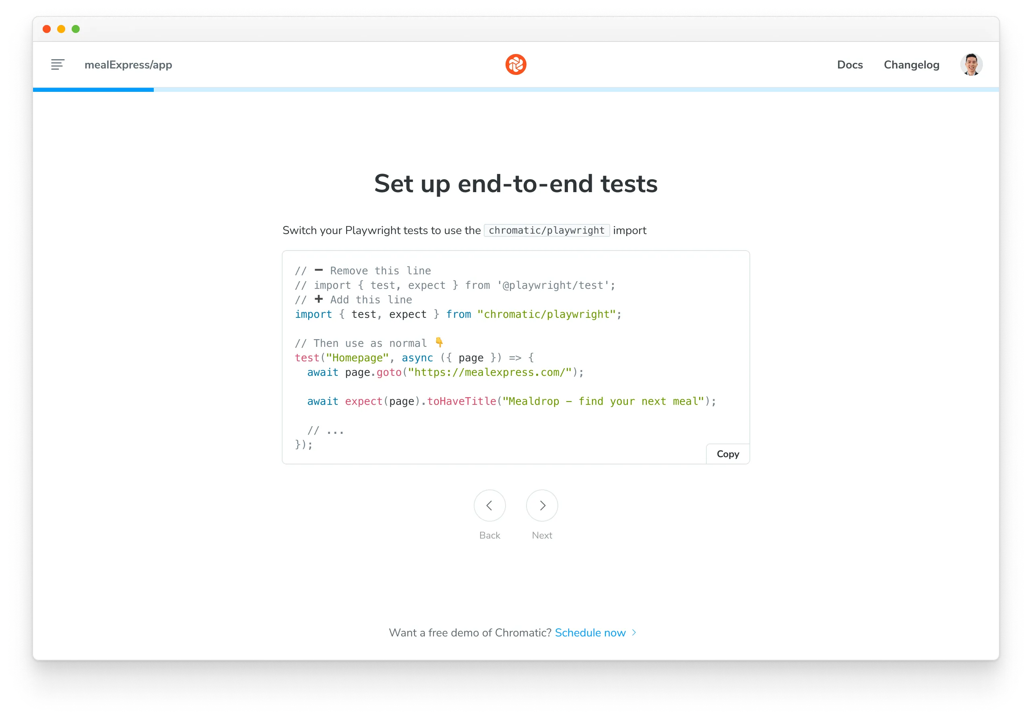Click the Back label text

[x=489, y=535]
